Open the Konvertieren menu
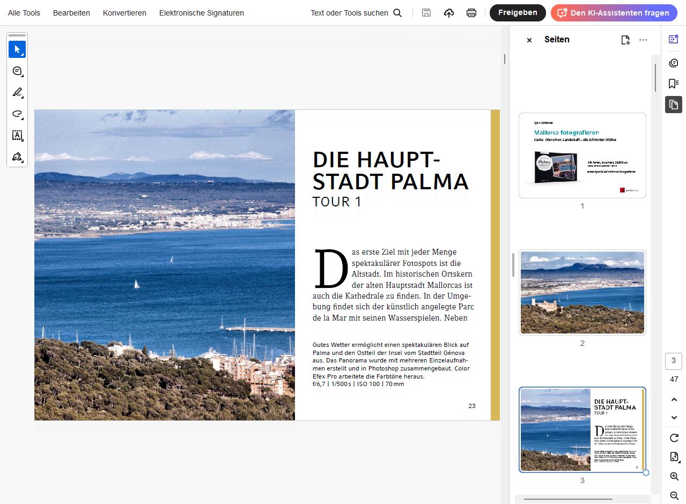Screen dimensions: 686x504 coord(124,13)
